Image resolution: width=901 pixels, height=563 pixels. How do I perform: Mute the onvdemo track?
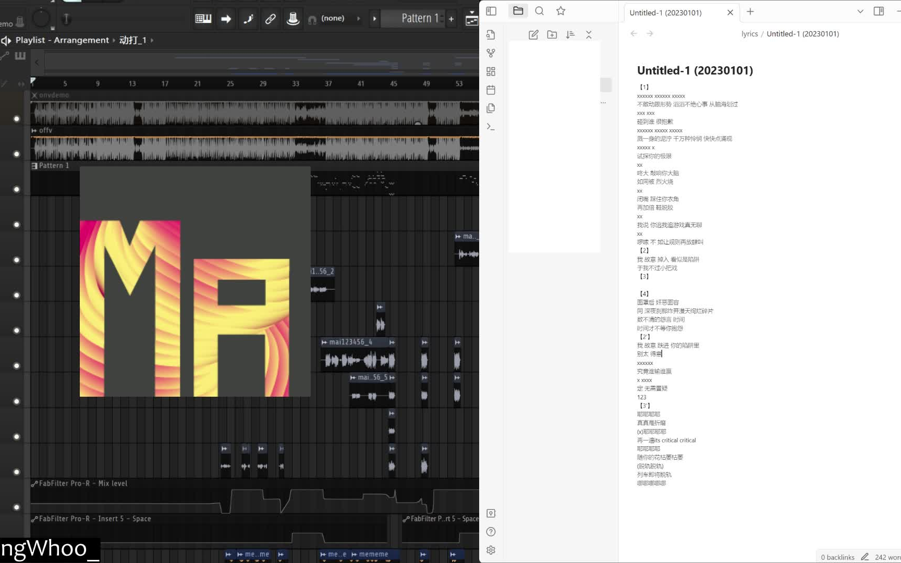click(16, 119)
